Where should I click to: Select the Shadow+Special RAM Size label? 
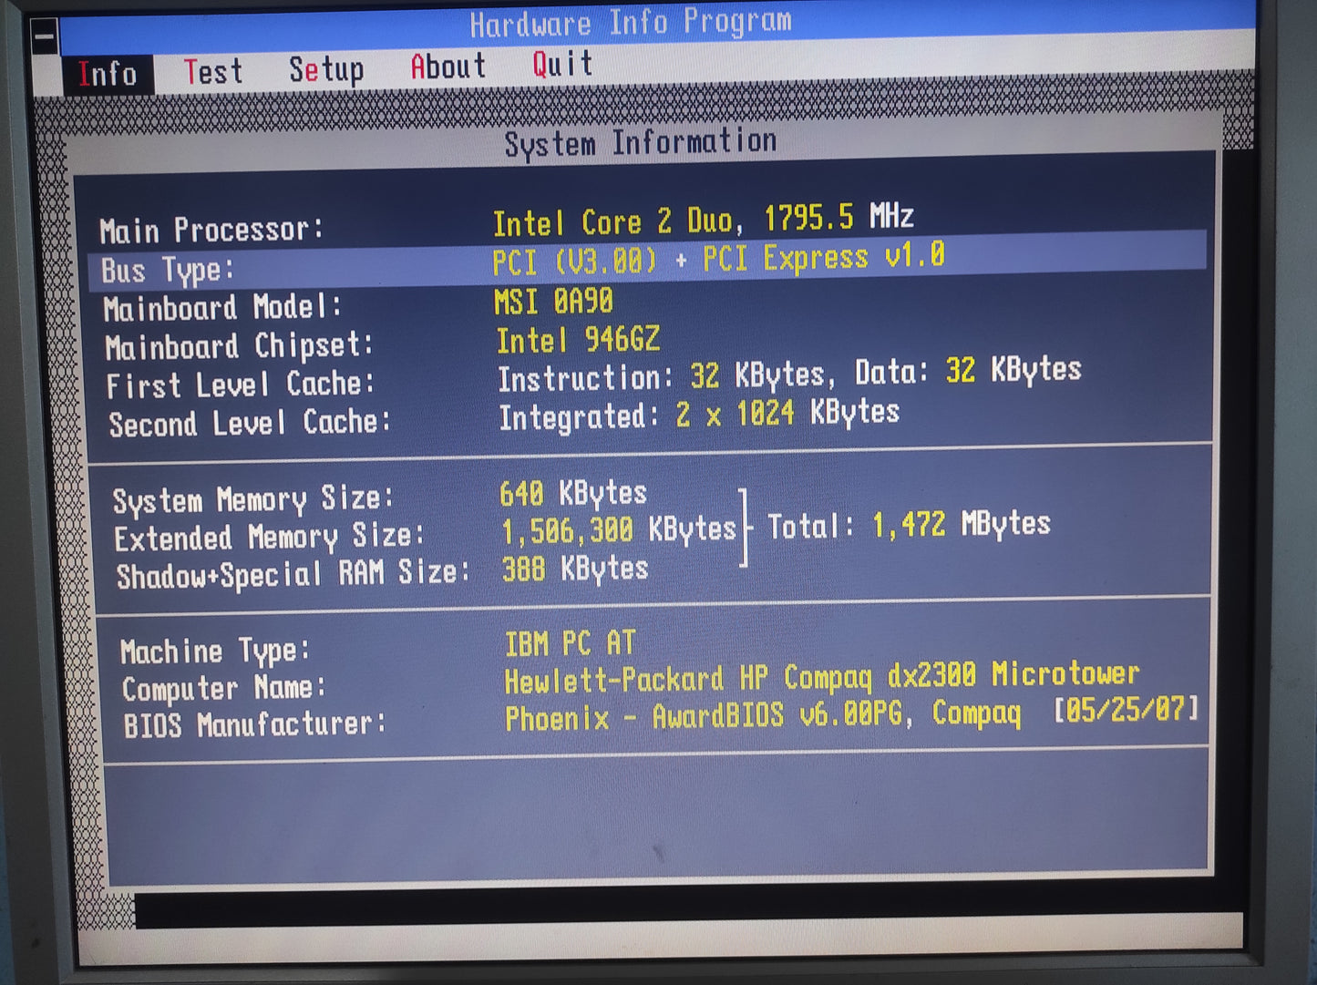293,575
